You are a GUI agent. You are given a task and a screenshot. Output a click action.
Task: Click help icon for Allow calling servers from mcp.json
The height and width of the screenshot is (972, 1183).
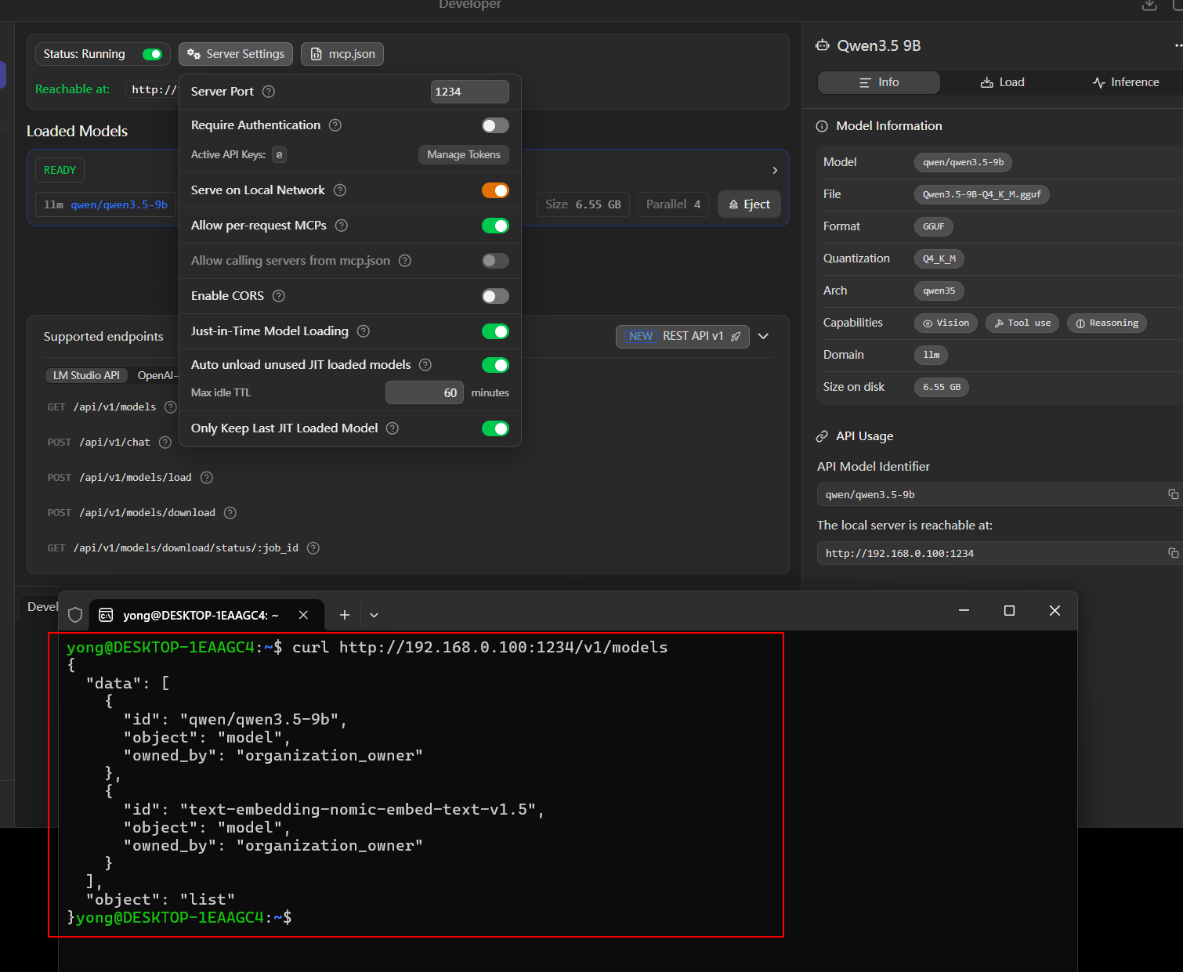pos(405,261)
